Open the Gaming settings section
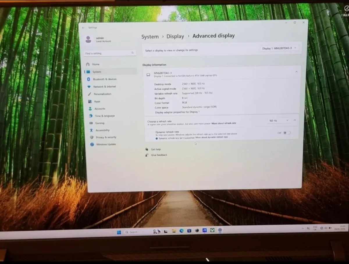Image resolution: width=349 pixels, height=264 pixels. 99,123
